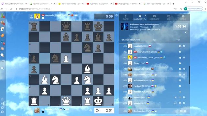Open Spartakus1975 player in standings
The width and height of the screenshot is (207, 116).
144,52
